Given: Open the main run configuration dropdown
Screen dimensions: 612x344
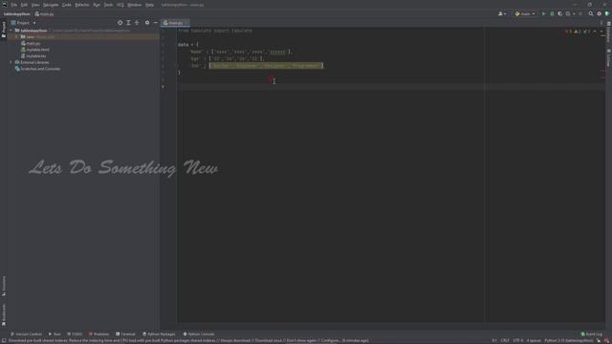Looking at the screenshot, I should (x=525, y=14).
